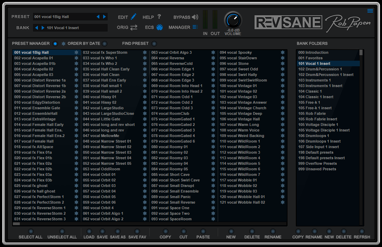Click the star beside 063 vocal Orbit Algo 3
The height and width of the screenshot is (247, 382).
click(213, 52)
